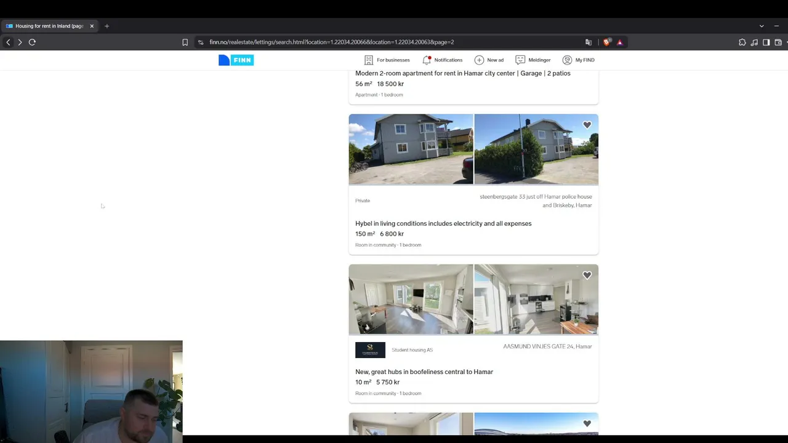View the house with green hedge photo
Image resolution: width=788 pixels, height=443 pixels.
tap(536, 149)
